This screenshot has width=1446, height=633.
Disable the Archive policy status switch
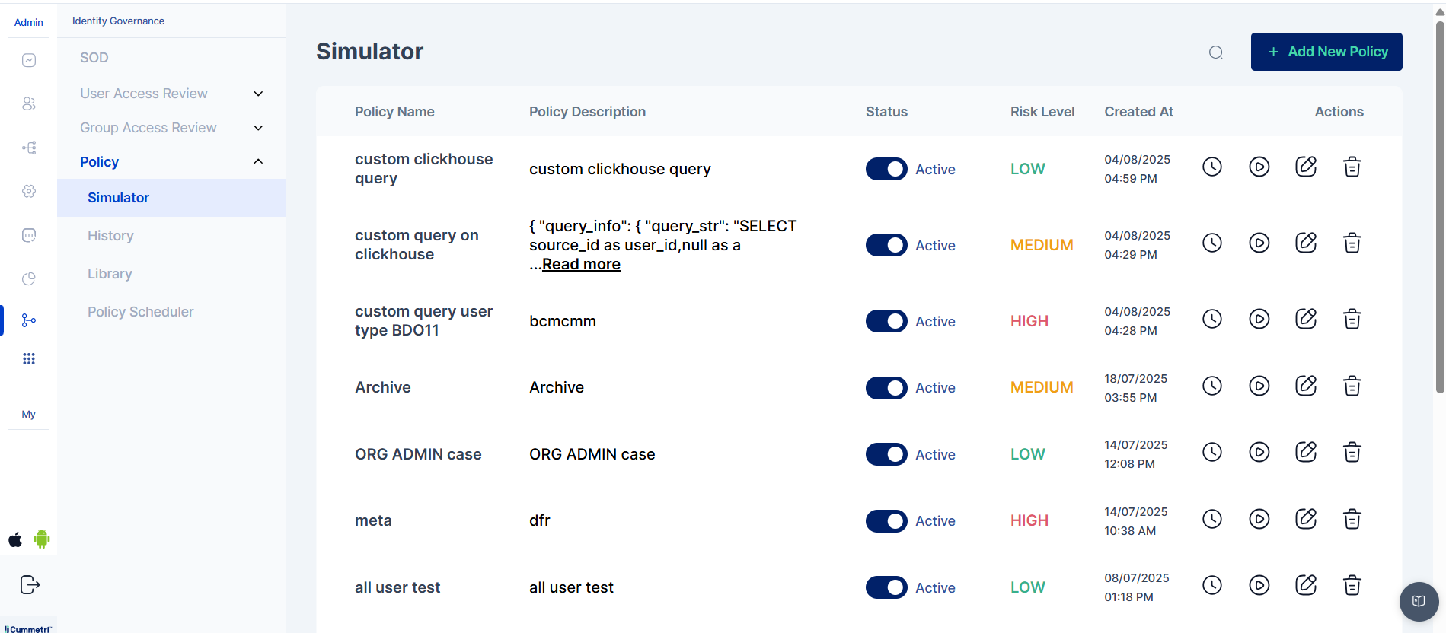(x=886, y=388)
